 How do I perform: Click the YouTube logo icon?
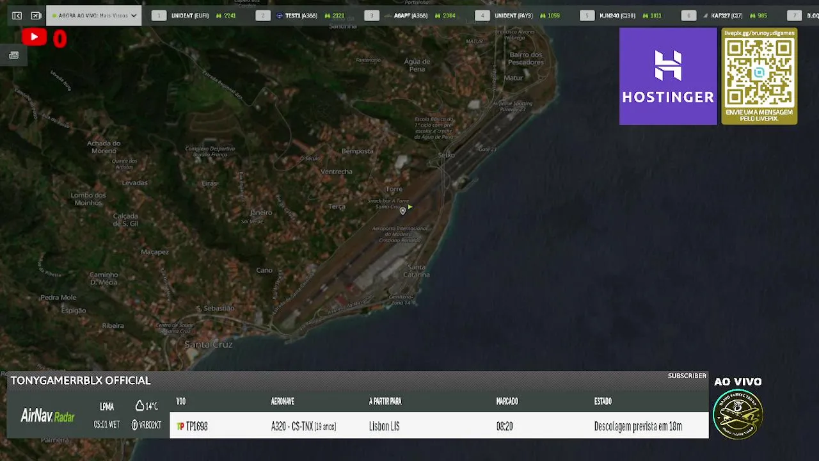pos(34,38)
